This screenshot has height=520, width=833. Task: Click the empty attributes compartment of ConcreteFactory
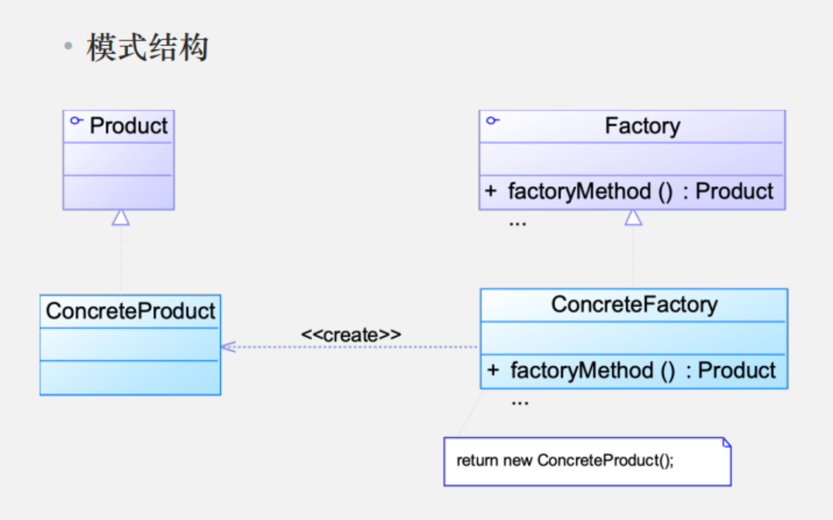[634, 337]
